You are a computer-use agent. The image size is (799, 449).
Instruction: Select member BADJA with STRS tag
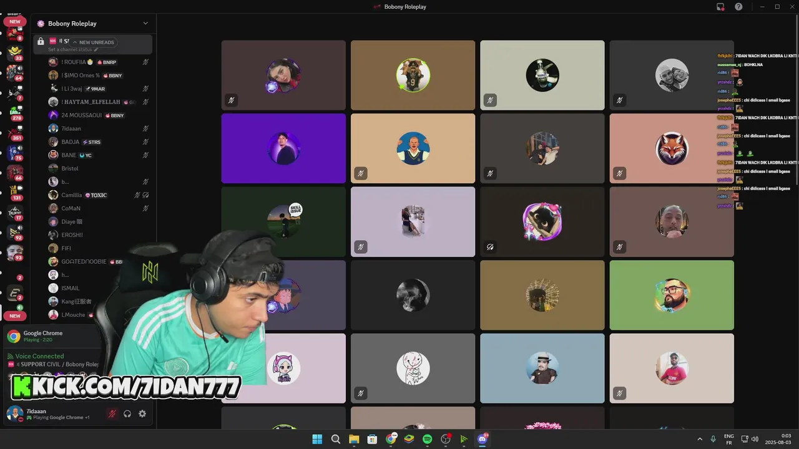[99, 142]
